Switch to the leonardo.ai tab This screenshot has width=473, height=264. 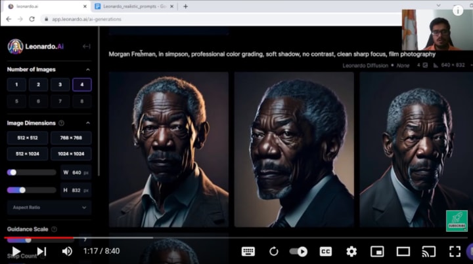click(x=45, y=7)
